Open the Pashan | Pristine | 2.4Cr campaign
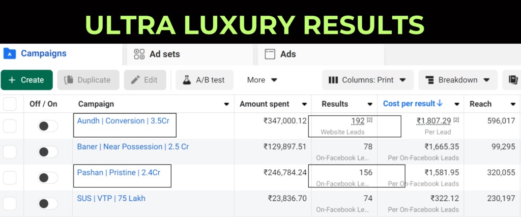Viewport: 521px width, 217px height. [119, 172]
